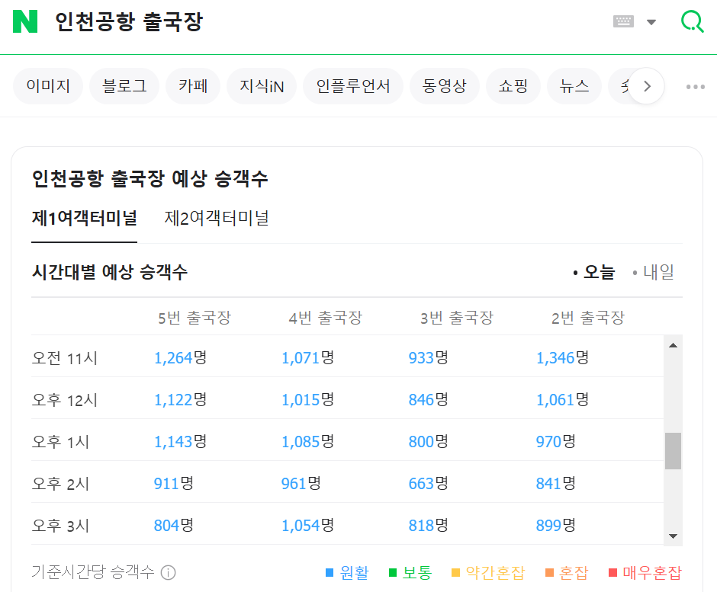Open the virtual keyboard icon
The image size is (717, 592).
coord(623,21)
